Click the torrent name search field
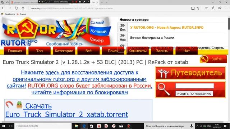The image size is (230, 129). tap(195, 86)
